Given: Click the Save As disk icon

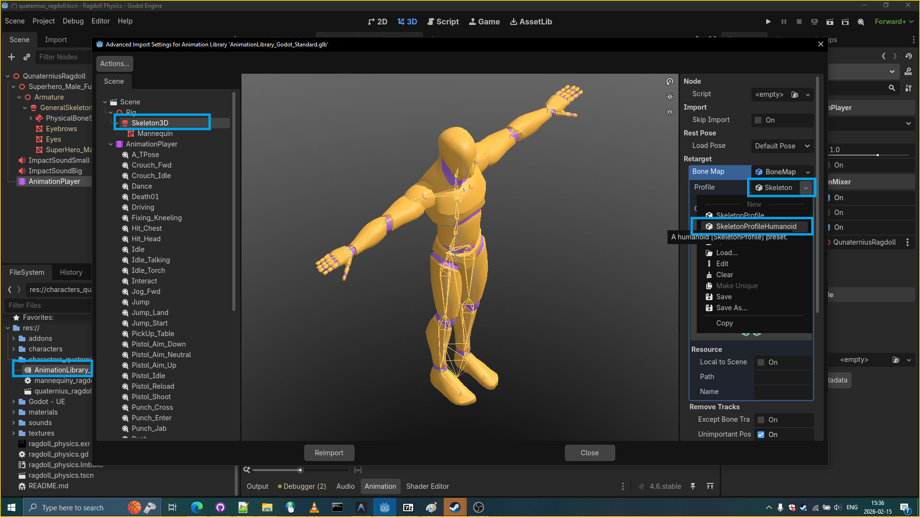Looking at the screenshot, I should 709,308.
